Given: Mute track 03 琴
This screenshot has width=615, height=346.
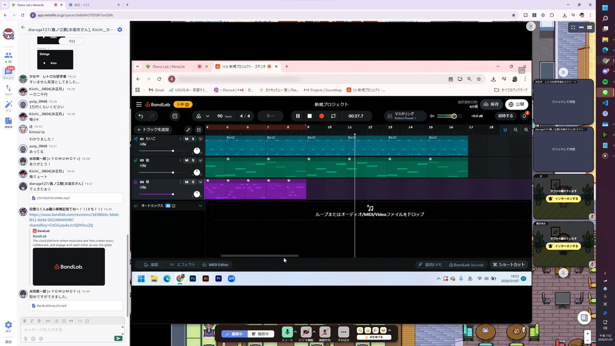Looking at the screenshot, I should pos(187,182).
